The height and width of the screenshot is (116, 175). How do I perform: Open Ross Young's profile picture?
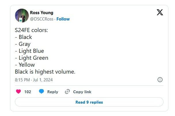point(22,16)
